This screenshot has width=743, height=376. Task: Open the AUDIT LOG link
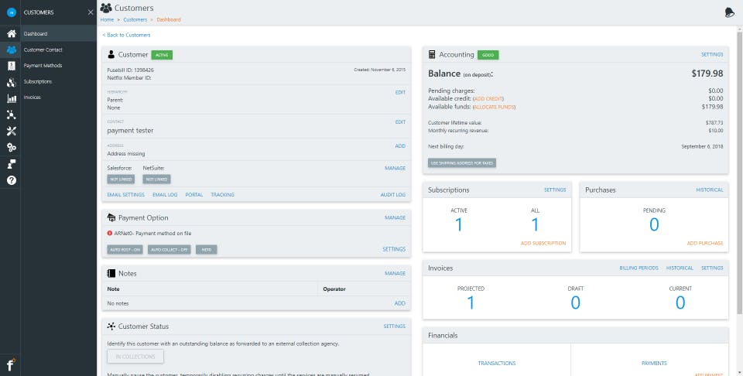393,195
